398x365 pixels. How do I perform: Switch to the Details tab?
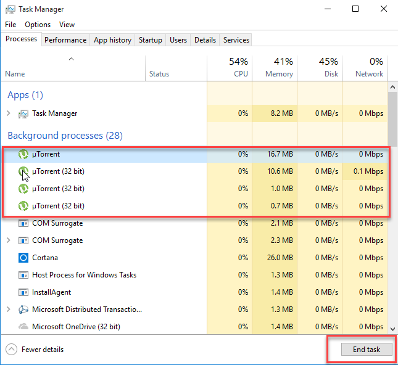(x=205, y=40)
